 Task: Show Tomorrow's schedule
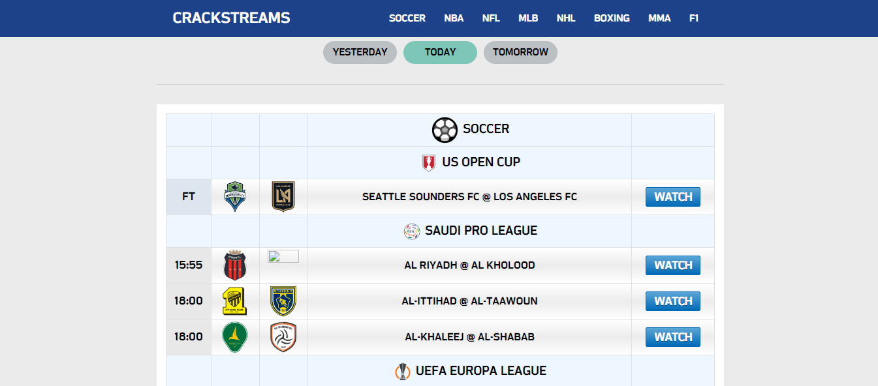(520, 52)
